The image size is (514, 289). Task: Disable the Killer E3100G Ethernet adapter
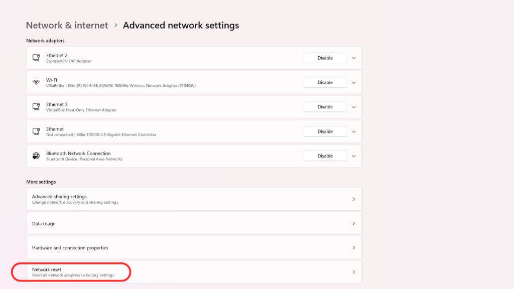[x=325, y=131]
